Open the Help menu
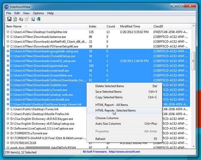This screenshot has height=160, width=201. coord(50,13)
